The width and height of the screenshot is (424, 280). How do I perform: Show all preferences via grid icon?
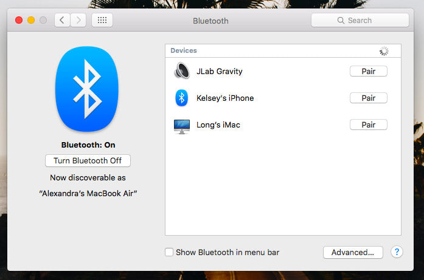pos(102,20)
